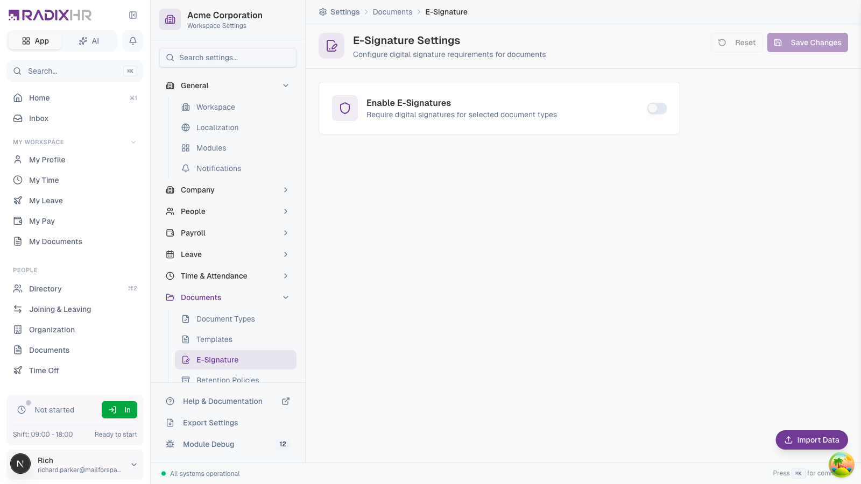Click 'Shift: 09:00 - 18:00' text
The height and width of the screenshot is (484, 861).
(x=43, y=435)
